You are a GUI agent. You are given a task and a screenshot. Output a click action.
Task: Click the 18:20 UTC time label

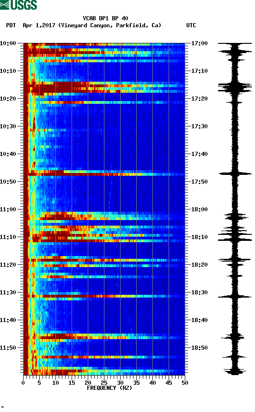pos(199,265)
